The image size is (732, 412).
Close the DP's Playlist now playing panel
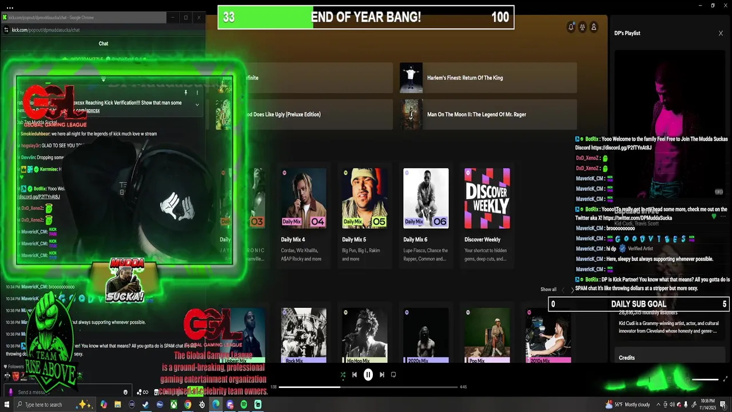click(x=721, y=33)
